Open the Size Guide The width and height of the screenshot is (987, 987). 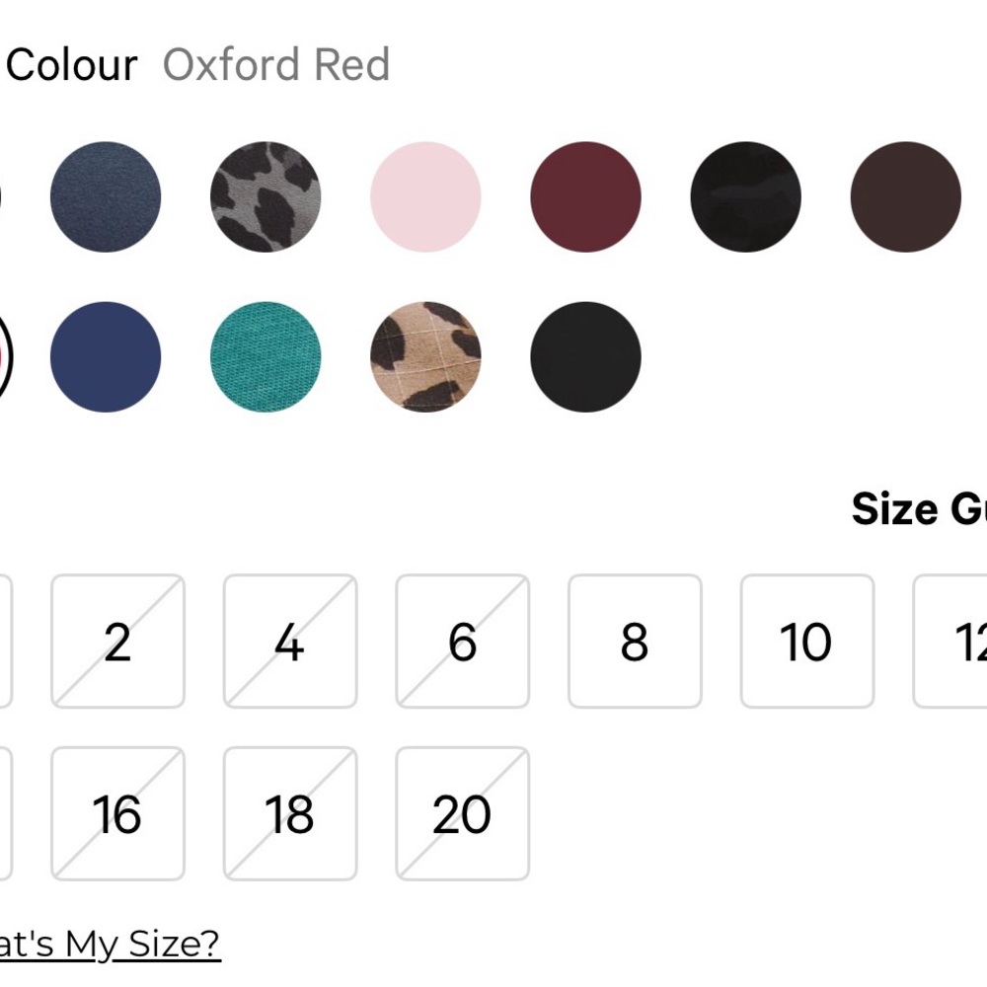click(919, 508)
